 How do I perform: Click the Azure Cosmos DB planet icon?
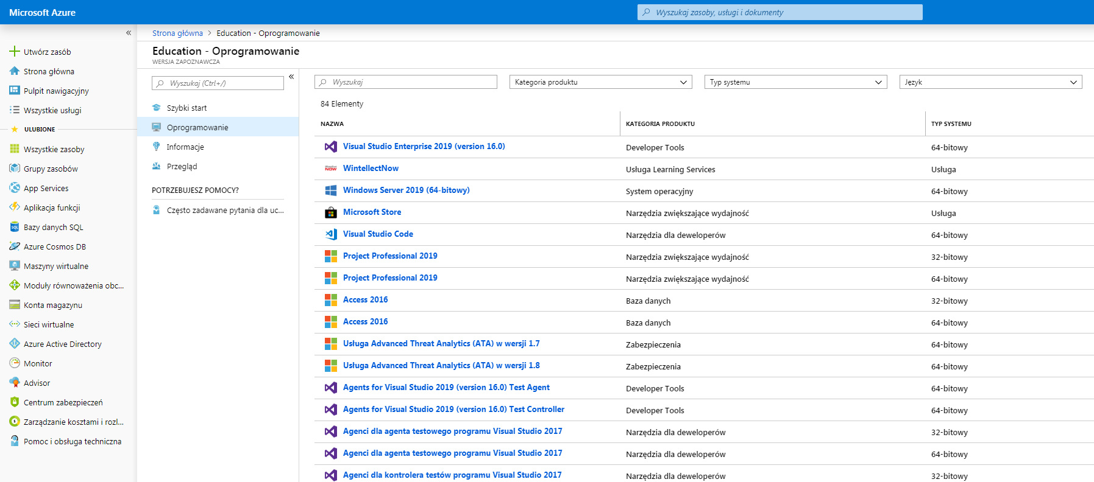[15, 246]
